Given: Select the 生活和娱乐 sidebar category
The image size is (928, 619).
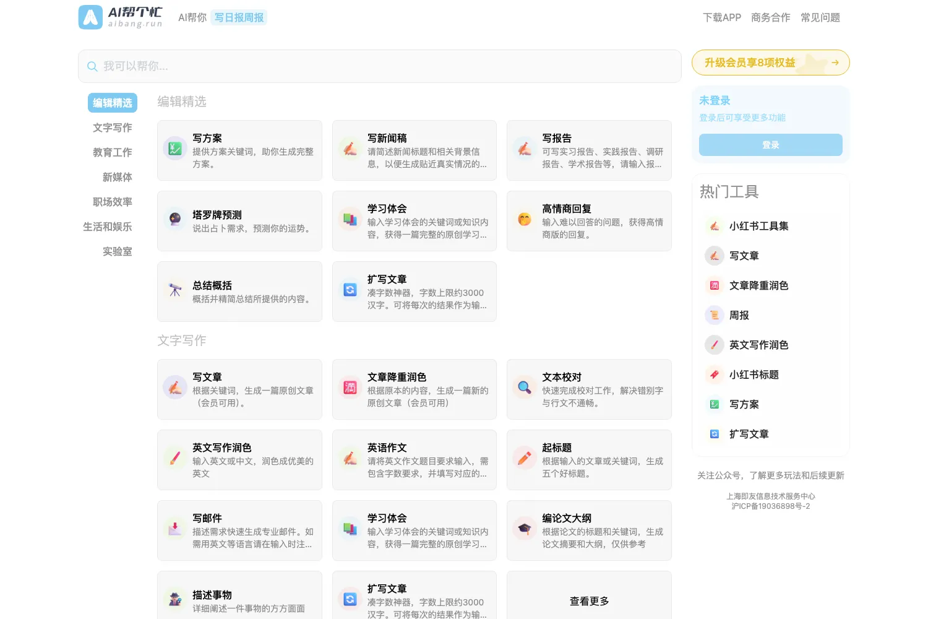Looking at the screenshot, I should click(108, 227).
